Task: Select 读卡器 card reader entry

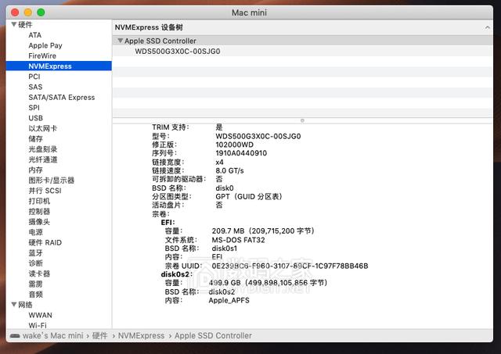Action: click(x=39, y=274)
